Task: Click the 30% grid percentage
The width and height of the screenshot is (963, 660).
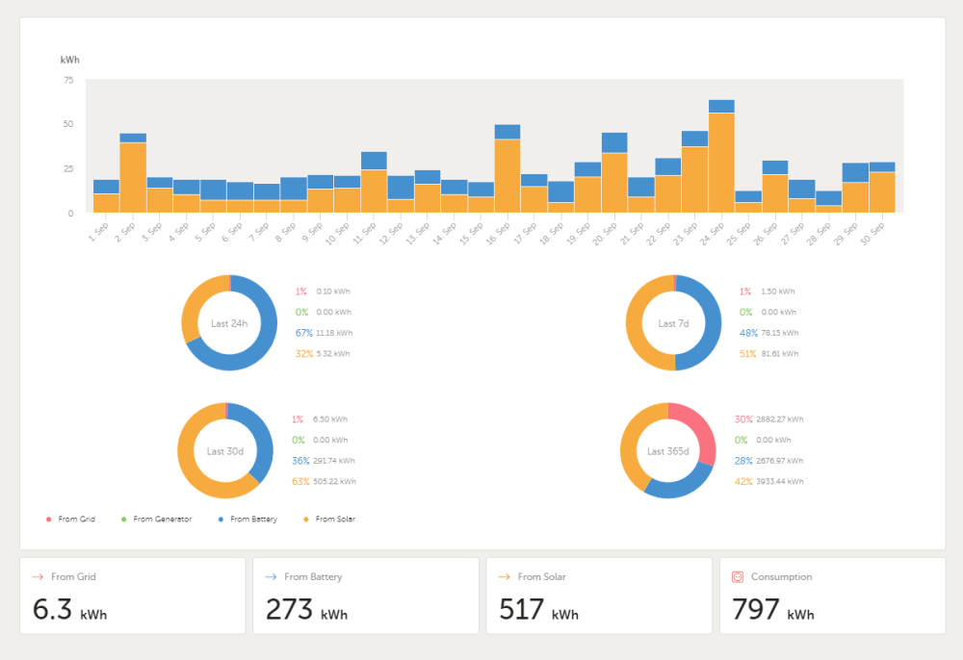Action: (x=743, y=419)
